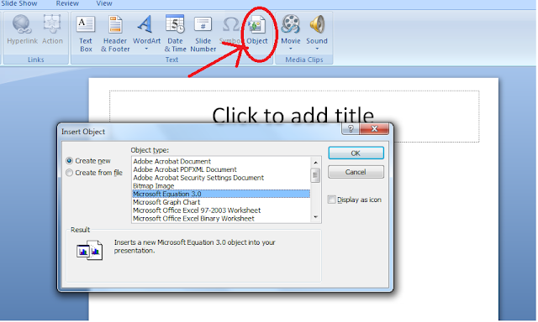Close the Insert Object dialog
The height and width of the screenshot is (322, 538).
374,128
